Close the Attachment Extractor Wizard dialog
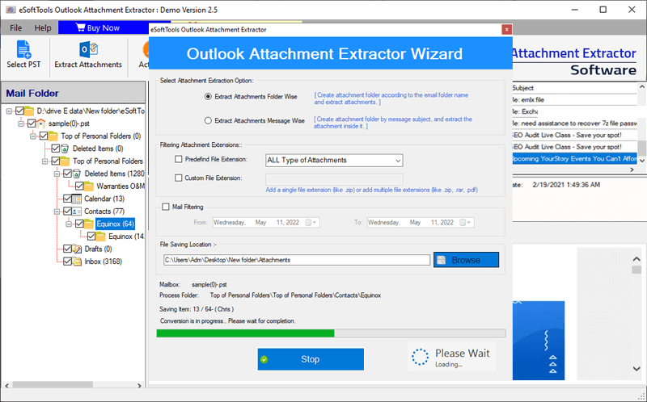The image size is (647, 402). (506, 29)
